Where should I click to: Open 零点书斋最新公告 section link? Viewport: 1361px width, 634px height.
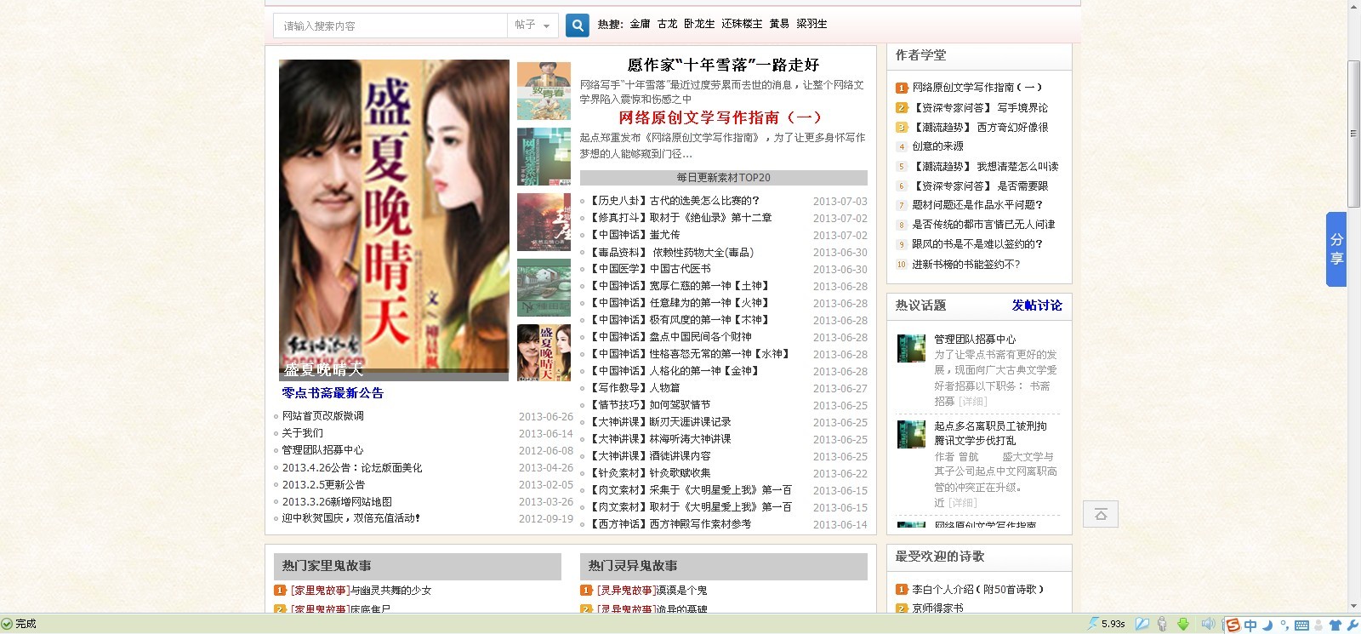click(x=333, y=393)
